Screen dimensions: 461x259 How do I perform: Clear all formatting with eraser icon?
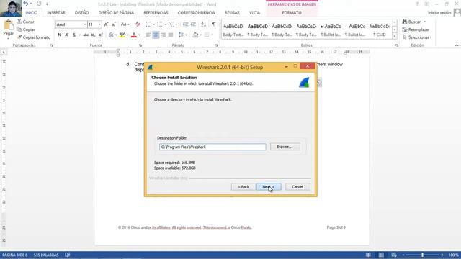138,24
